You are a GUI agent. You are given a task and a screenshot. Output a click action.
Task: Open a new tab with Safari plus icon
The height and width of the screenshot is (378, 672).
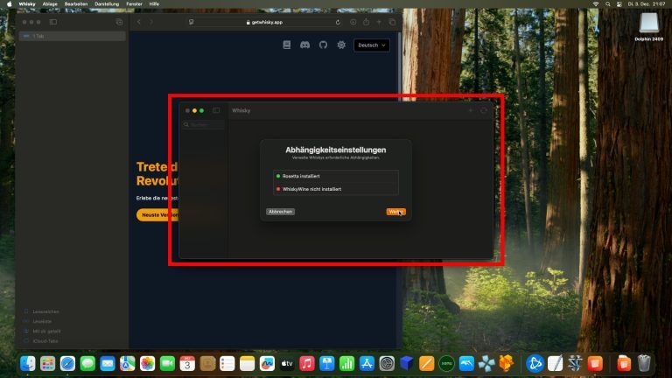[379, 22]
